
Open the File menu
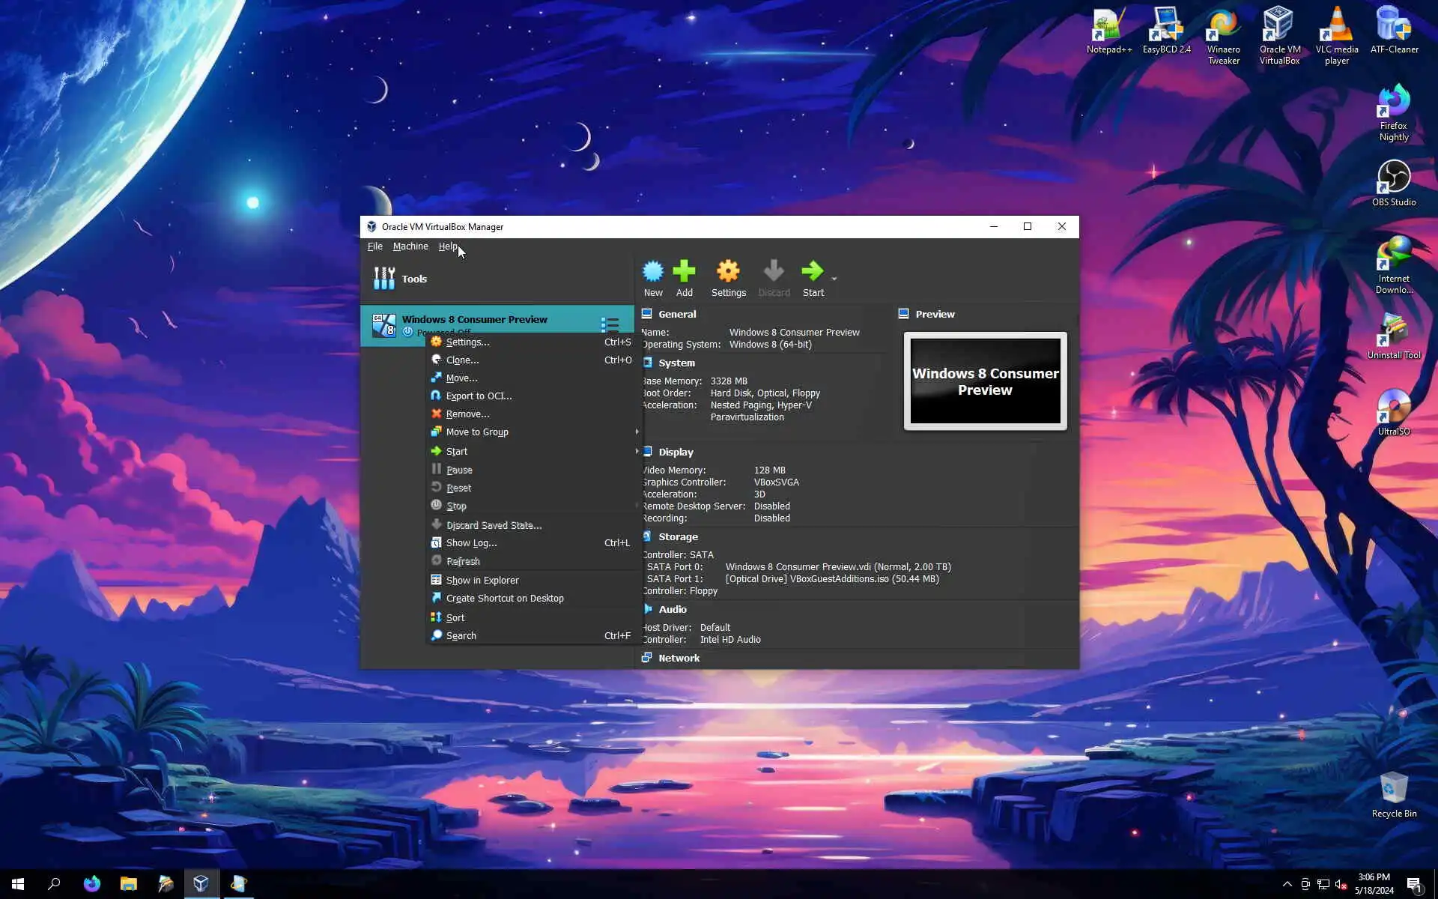(374, 246)
